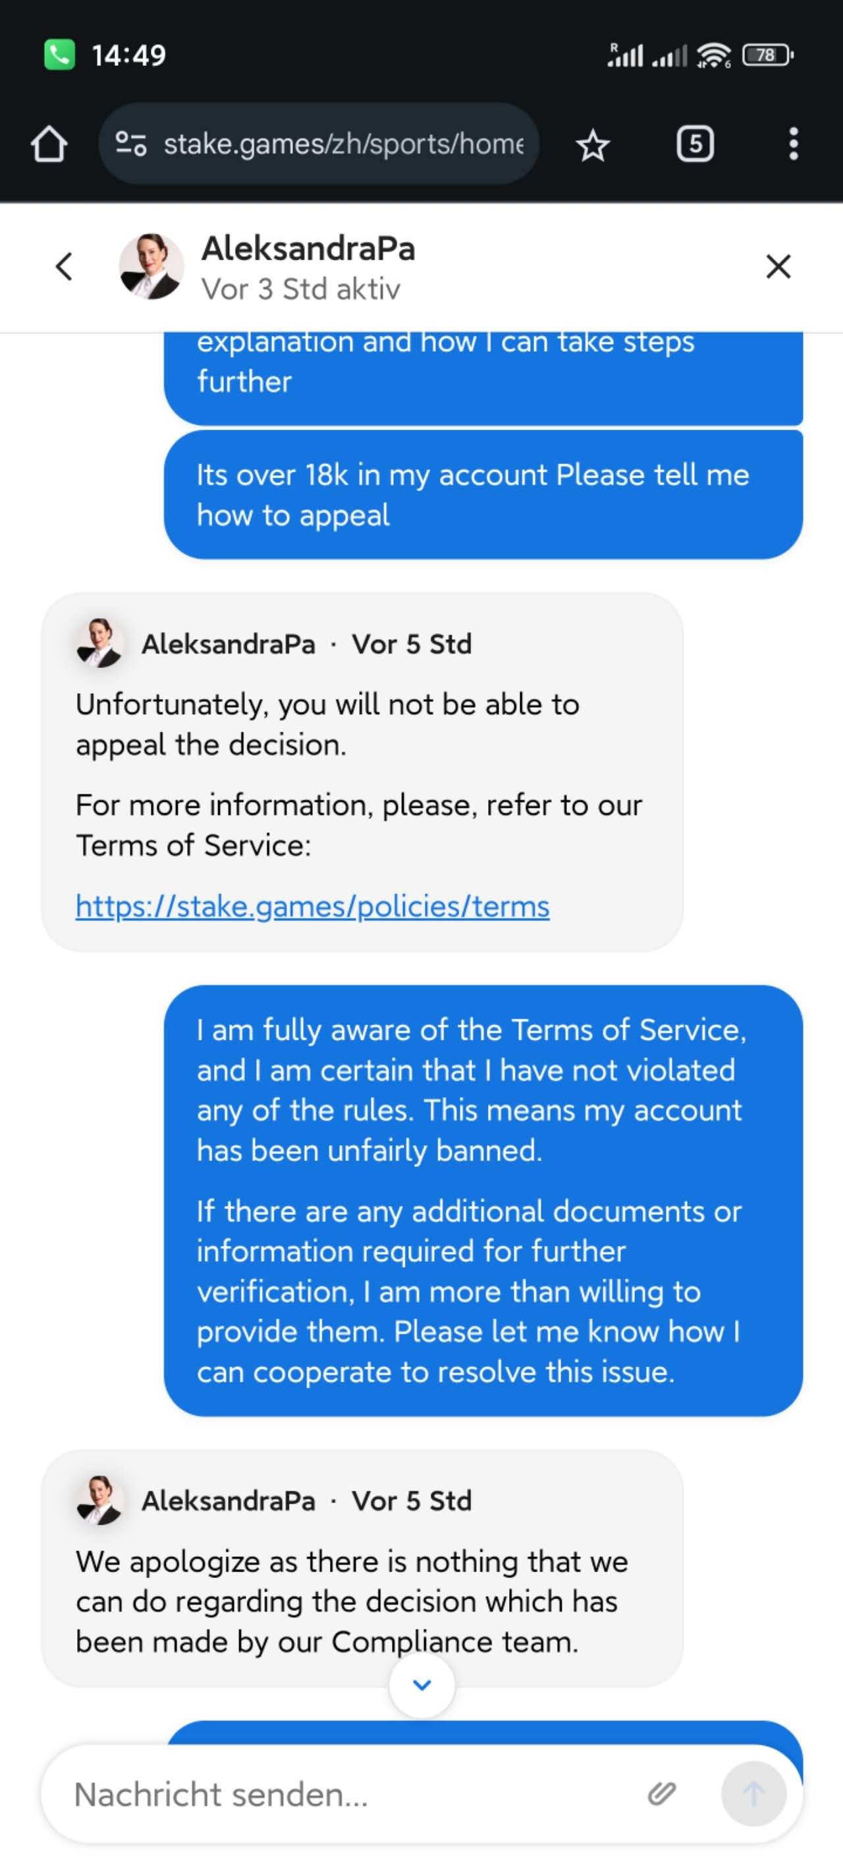Close the support chat with X
The height and width of the screenshot is (1874, 843).
(778, 266)
